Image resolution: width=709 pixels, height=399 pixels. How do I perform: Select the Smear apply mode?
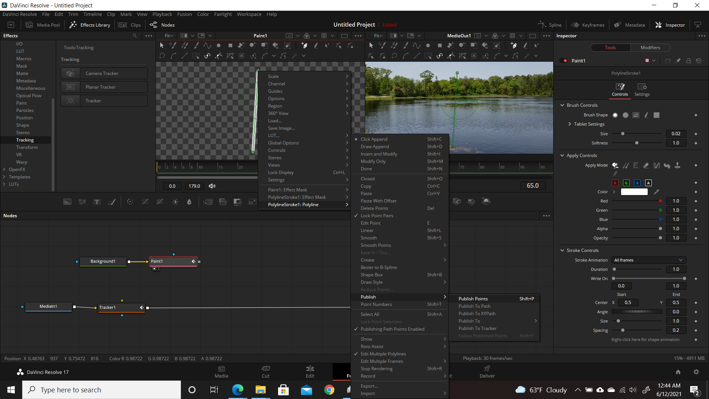point(667,166)
